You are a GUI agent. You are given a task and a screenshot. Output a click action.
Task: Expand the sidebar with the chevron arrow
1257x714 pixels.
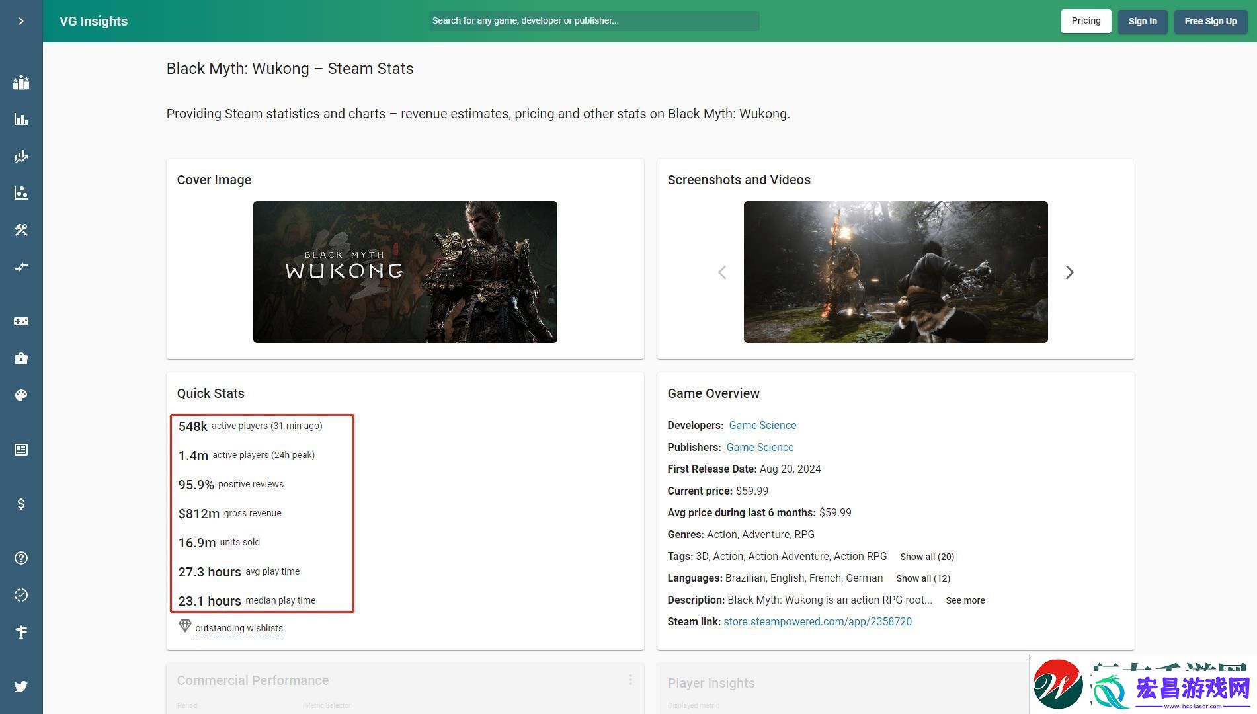21,21
